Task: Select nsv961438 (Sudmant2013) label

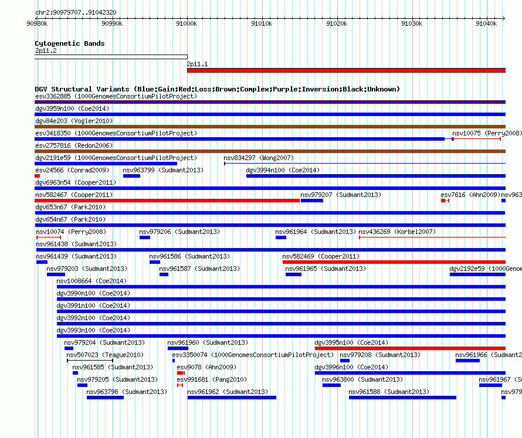Action: click(76, 244)
